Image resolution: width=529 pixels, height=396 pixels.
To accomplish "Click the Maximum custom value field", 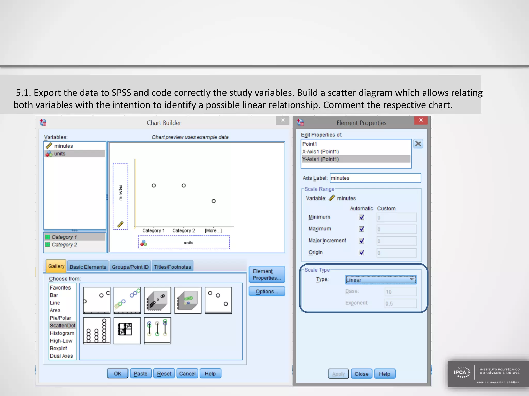I will click(x=396, y=229).
